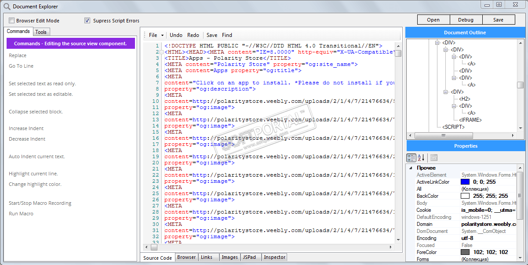Click the Document Explorer magnifier title icon

click(7, 6)
